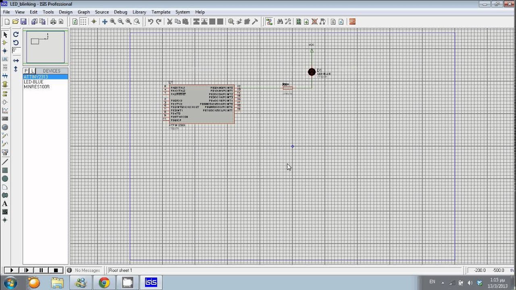This screenshot has height=290, width=516.
Task: Center the view at cursor
Action: click(x=105, y=22)
